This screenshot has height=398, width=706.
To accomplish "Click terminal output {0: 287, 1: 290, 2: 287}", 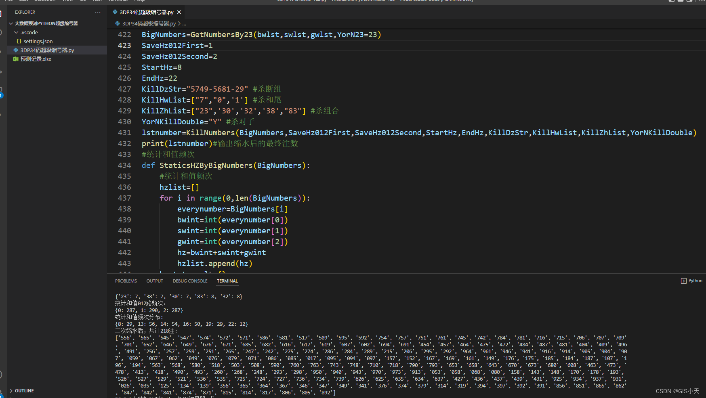I will (149, 310).
